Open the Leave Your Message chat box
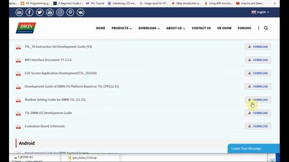289x162 pixels. click(x=253, y=148)
